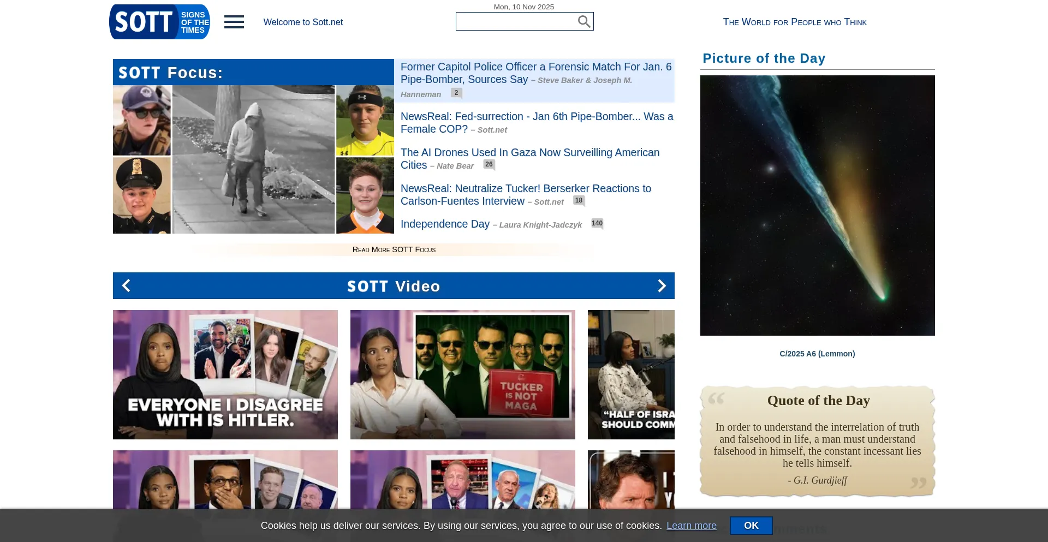Go to previous SOTT Video slide
Viewport: 1048px width, 542px height.
click(x=126, y=285)
